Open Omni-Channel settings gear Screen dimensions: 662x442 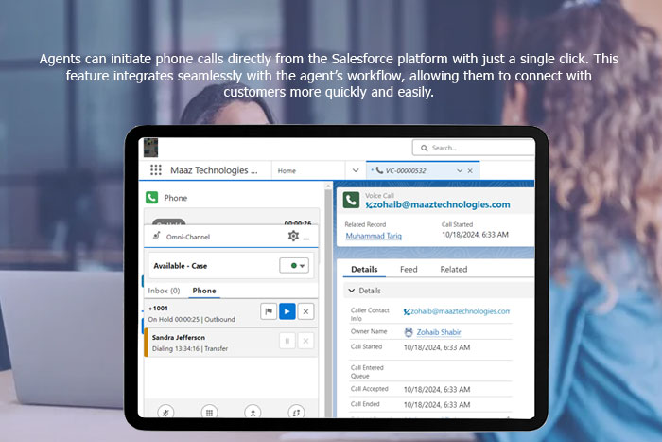pos(293,236)
